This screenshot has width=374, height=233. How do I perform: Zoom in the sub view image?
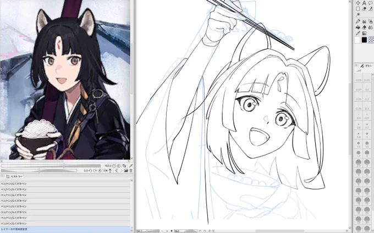119,166
